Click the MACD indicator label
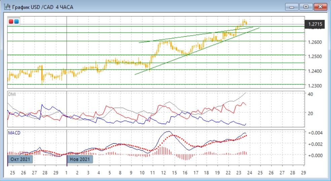 pyautogui.click(x=14, y=133)
